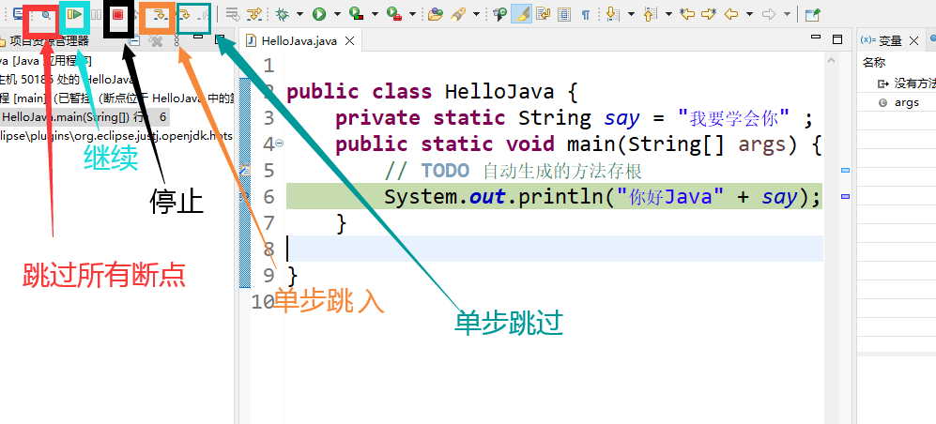Image resolution: width=936 pixels, height=424 pixels.
Task: Open the Run launch dropdown arrow
Action: click(337, 14)
